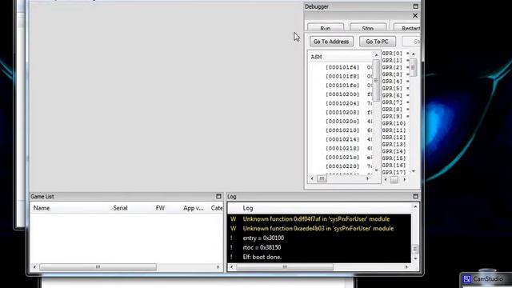Sort game list by Name column

tap(42, 208)
